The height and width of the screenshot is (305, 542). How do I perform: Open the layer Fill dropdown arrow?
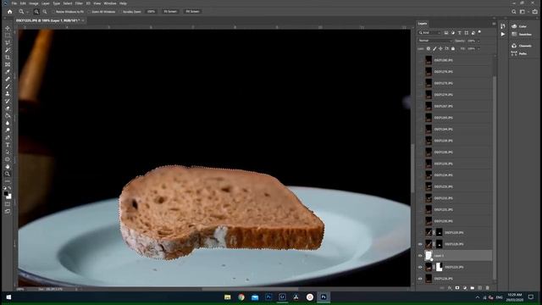[x=478, y=49]
